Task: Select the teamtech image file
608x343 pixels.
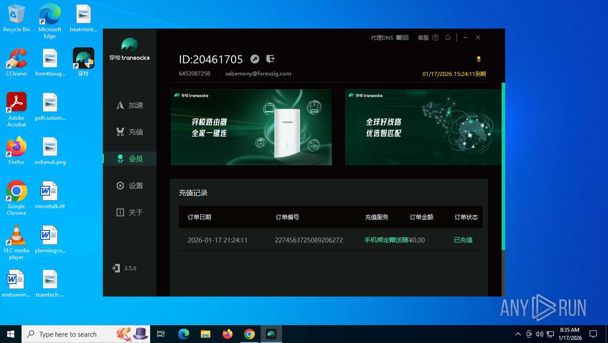Action: (x=50, y=284)
